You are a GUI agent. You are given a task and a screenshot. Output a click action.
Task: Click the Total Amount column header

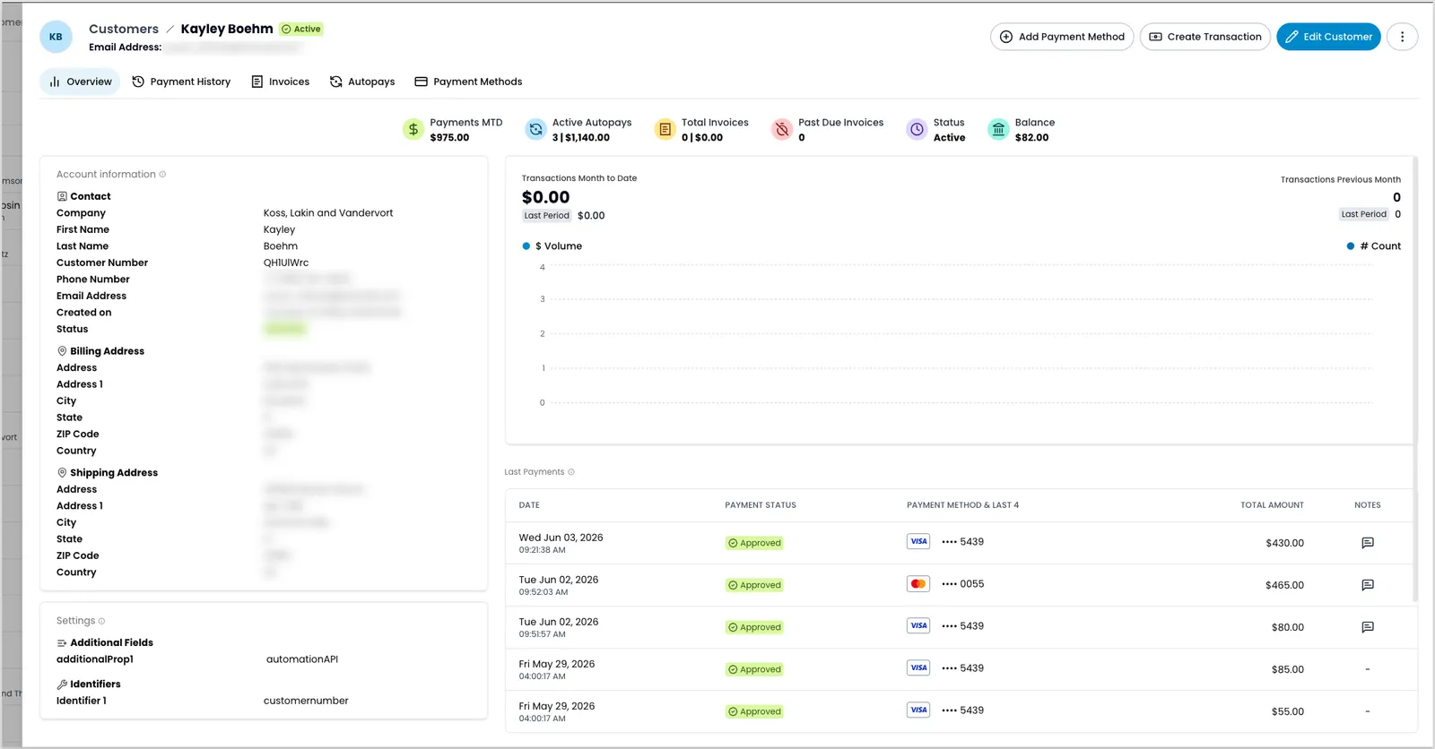(x=1272, y=505)
